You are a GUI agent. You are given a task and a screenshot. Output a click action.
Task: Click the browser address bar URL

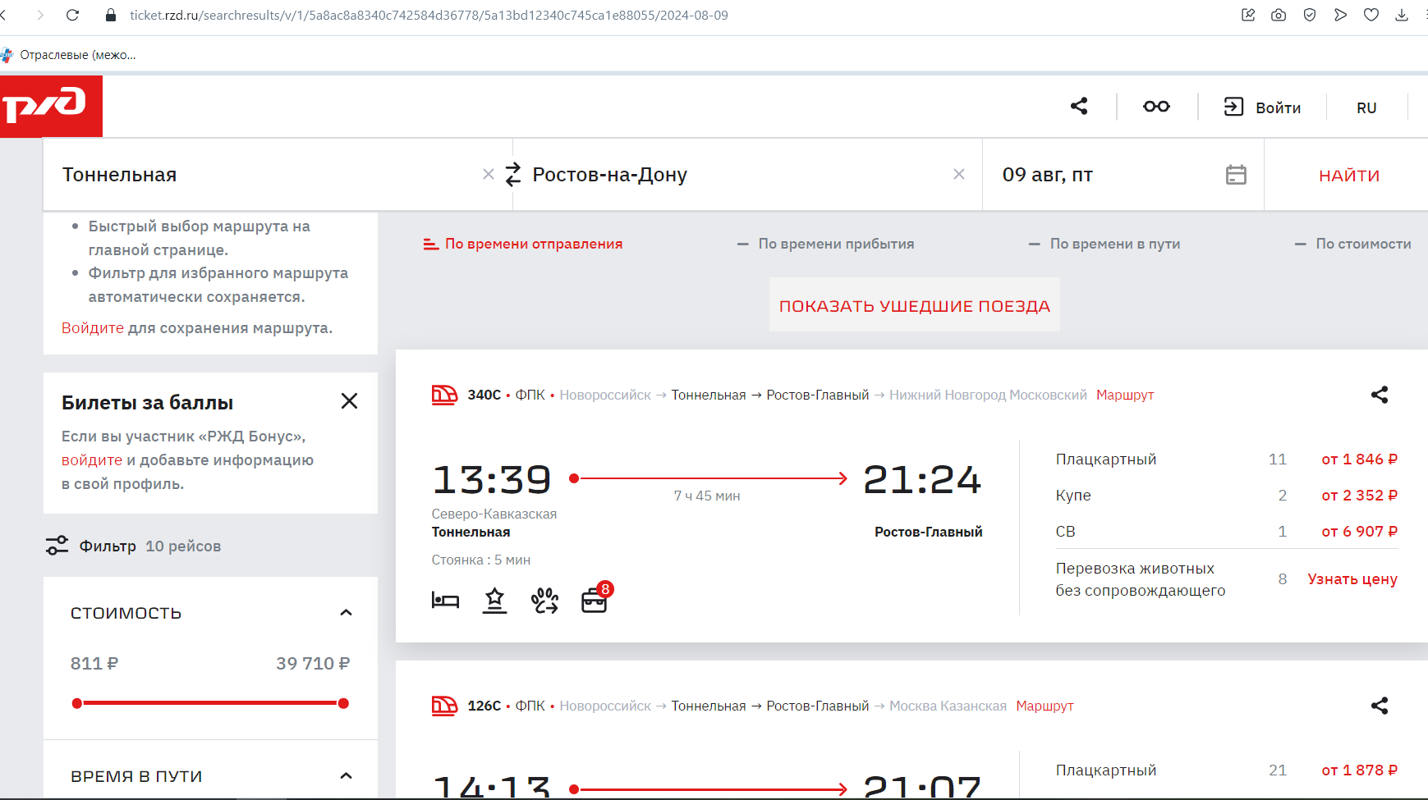tap(429, 15)
